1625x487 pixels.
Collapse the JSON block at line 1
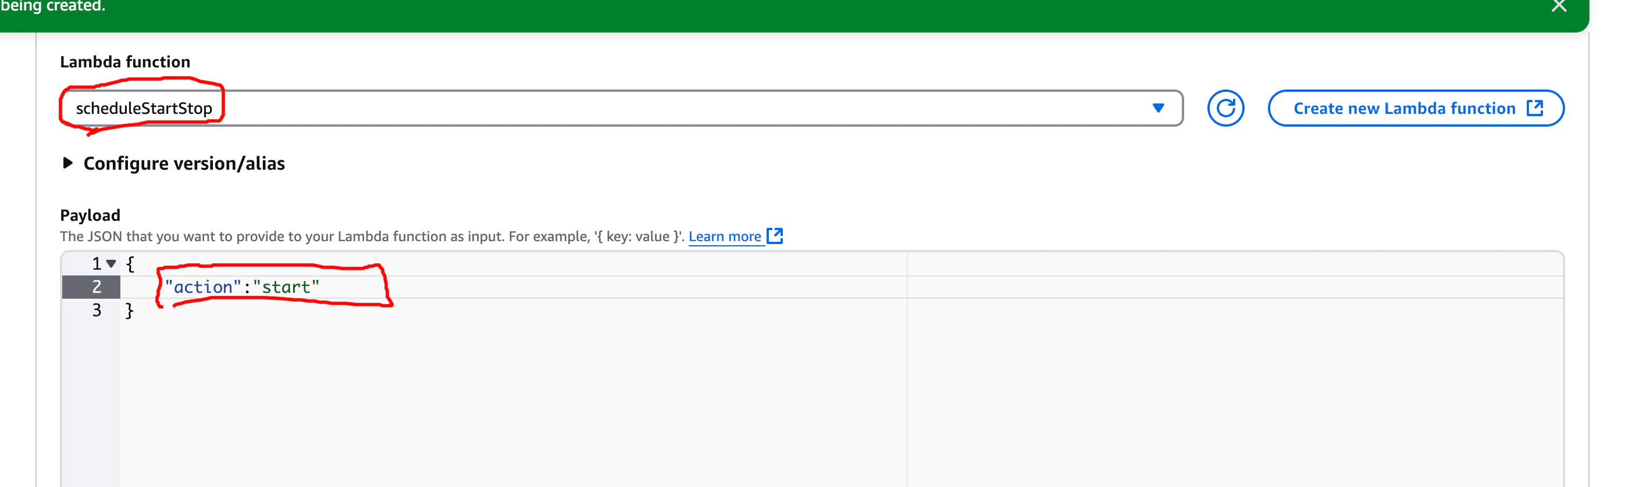coord(112,264)
